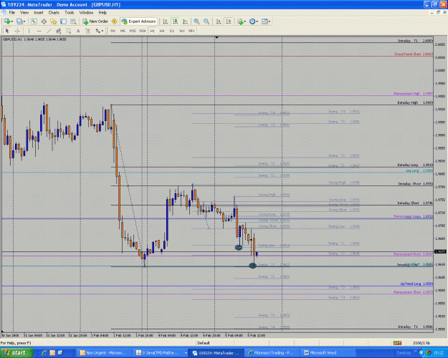Switch chart to Bar Chart mode

[x=166, y=21]
